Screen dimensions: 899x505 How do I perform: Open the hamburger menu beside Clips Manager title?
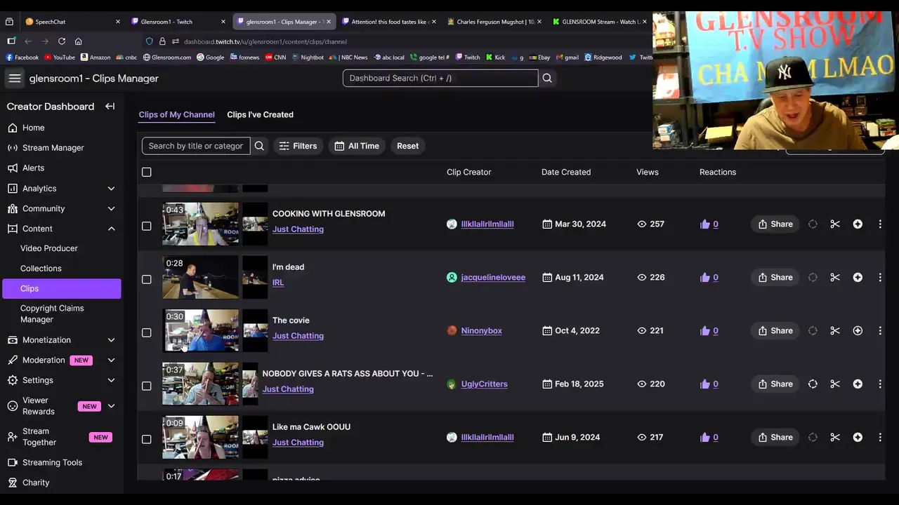click(x=14, y=79)
